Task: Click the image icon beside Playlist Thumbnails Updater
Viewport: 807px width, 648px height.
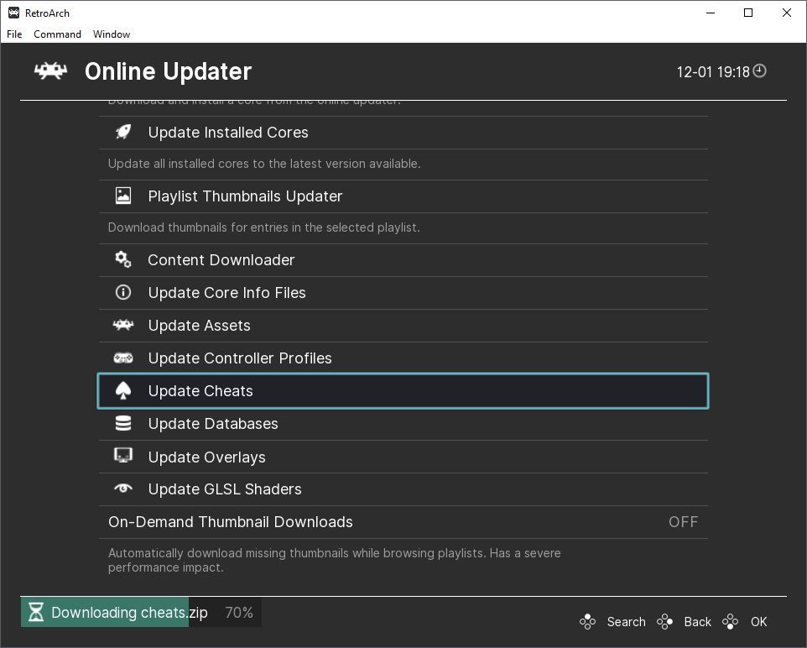Action: (123, 196)
